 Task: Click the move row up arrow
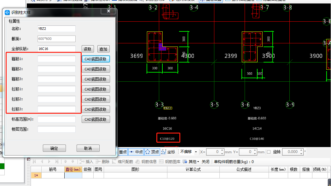pos(66,161)
